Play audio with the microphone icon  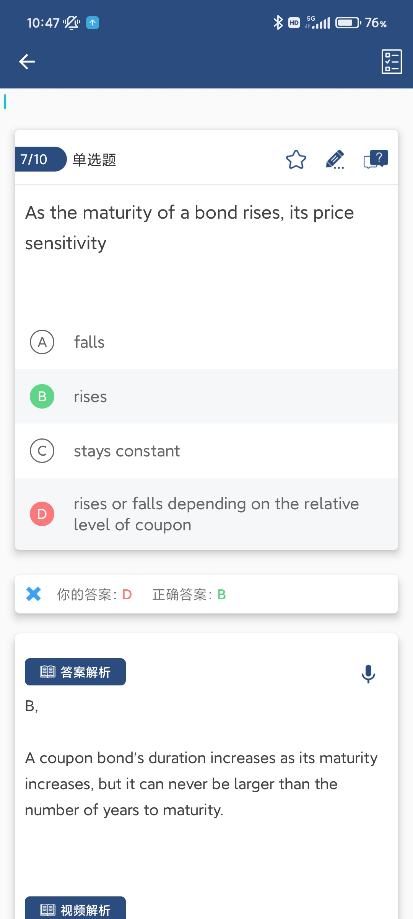click(x=368, y=674)
